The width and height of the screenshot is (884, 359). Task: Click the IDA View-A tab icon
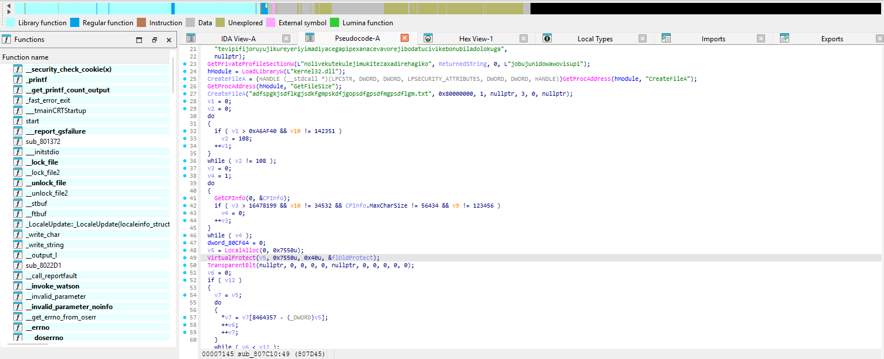[191, 38]
